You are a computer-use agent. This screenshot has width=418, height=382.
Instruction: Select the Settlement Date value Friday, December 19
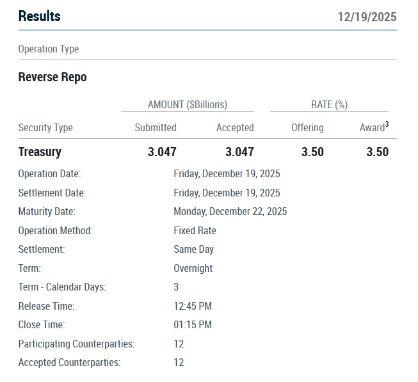227,193
